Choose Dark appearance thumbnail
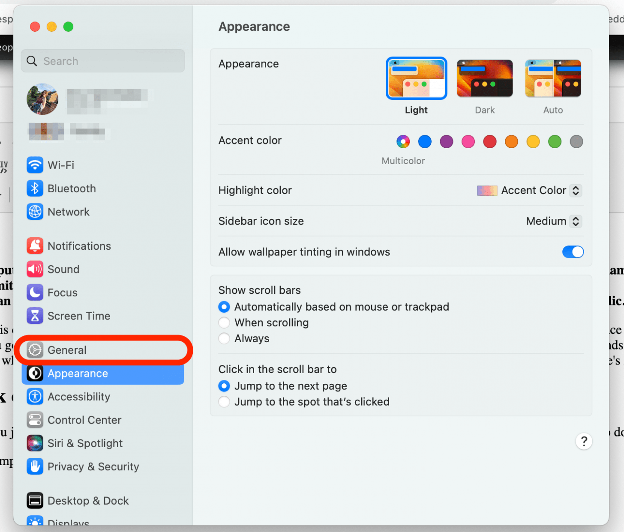This screenshot has width=624, height=532. pyautogui.click(x=485, y=79)
